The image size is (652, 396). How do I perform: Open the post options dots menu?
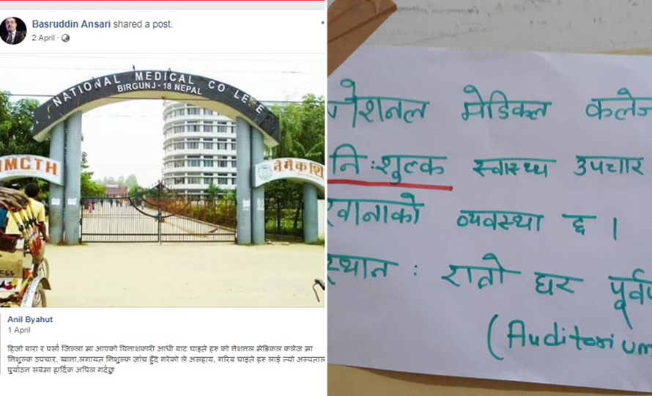click(x=322, y=23)
